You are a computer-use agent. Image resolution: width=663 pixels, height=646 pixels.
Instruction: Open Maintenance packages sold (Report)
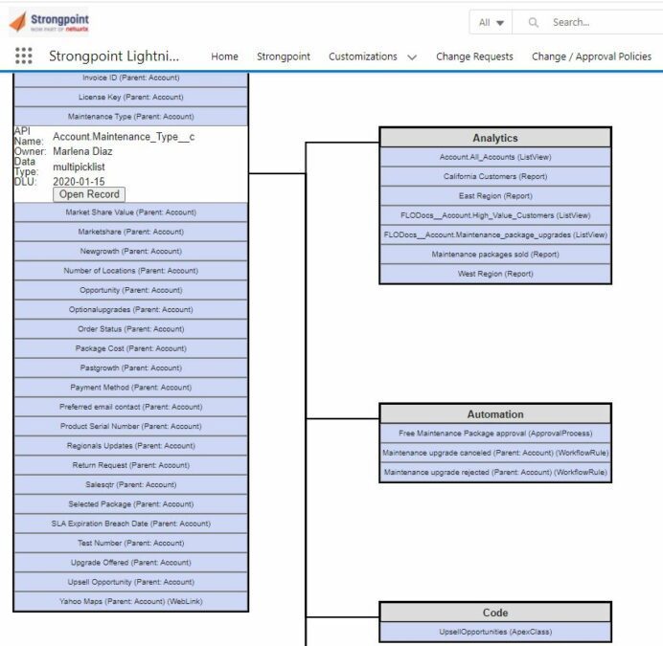pos(495,254)
